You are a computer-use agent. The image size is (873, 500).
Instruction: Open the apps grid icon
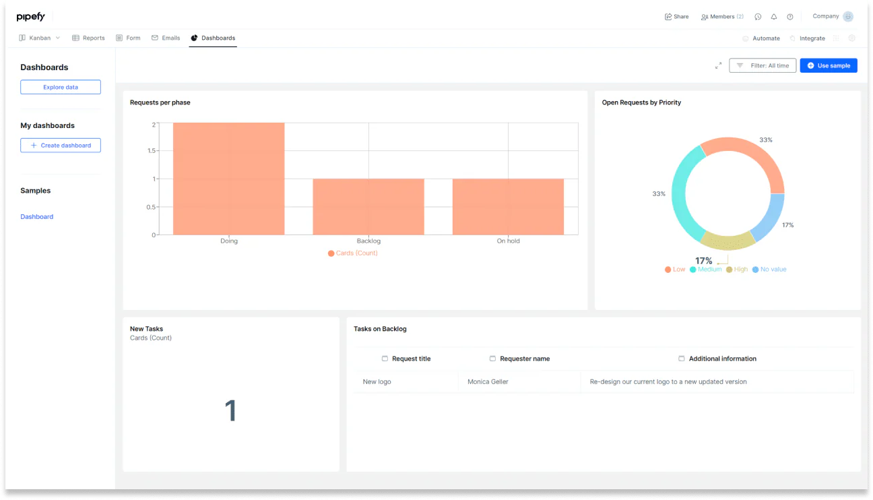837,38
